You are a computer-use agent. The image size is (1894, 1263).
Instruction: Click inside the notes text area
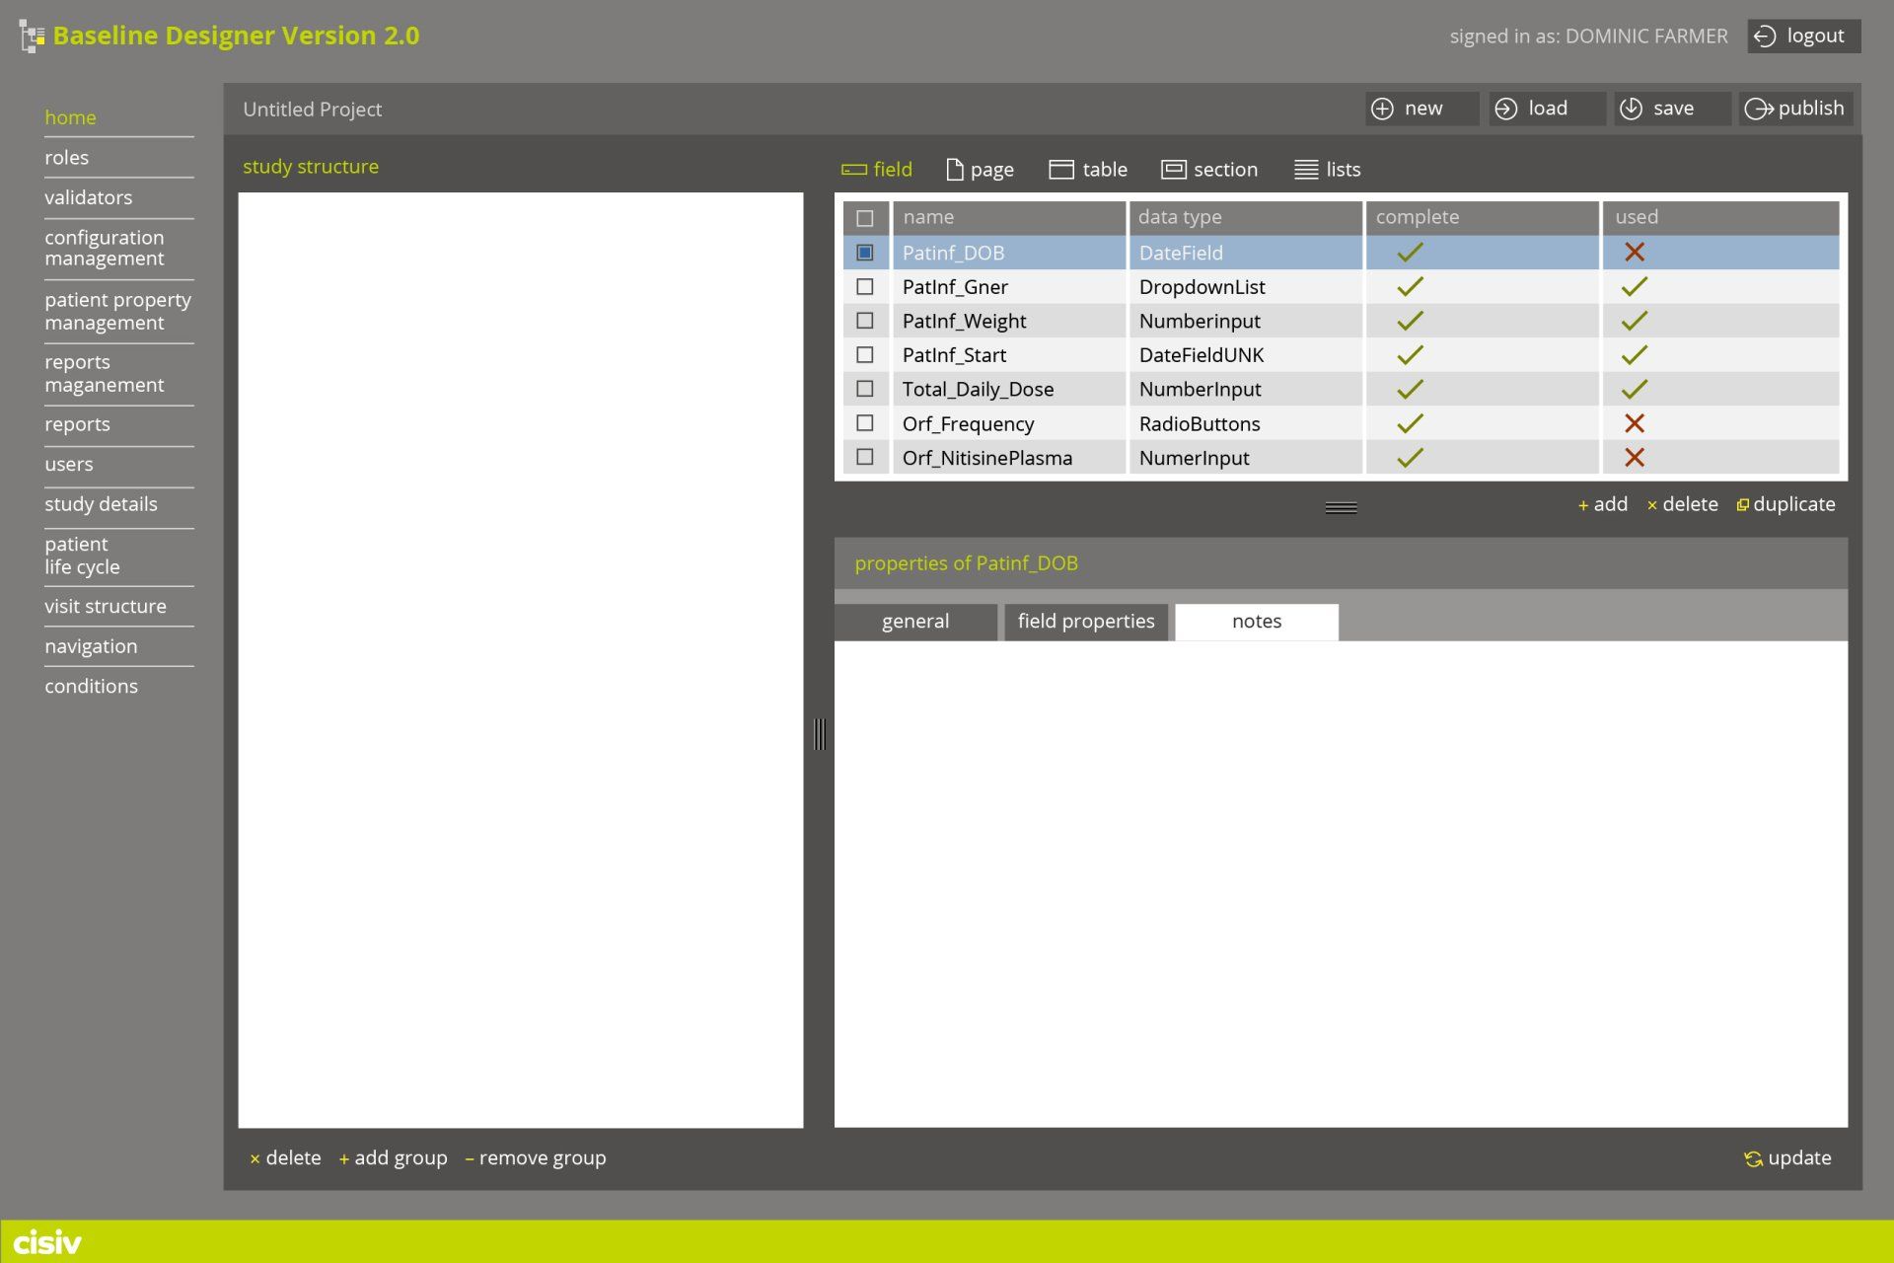pyautogui.click(x=1341, y=884)
